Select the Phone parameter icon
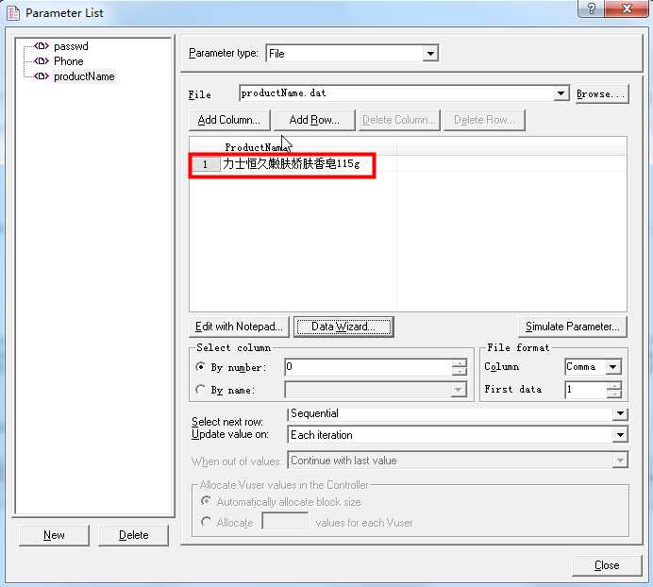The height and width of the screenshot is (587, 653). 42,60
